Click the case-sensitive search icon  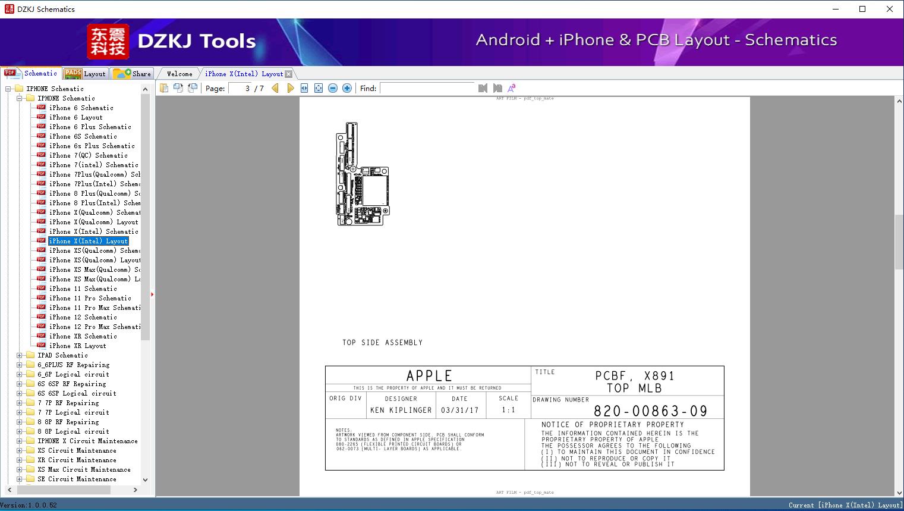coord(511,87)
